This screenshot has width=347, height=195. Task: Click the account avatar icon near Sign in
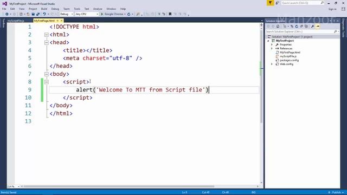[x=343, y=9]
